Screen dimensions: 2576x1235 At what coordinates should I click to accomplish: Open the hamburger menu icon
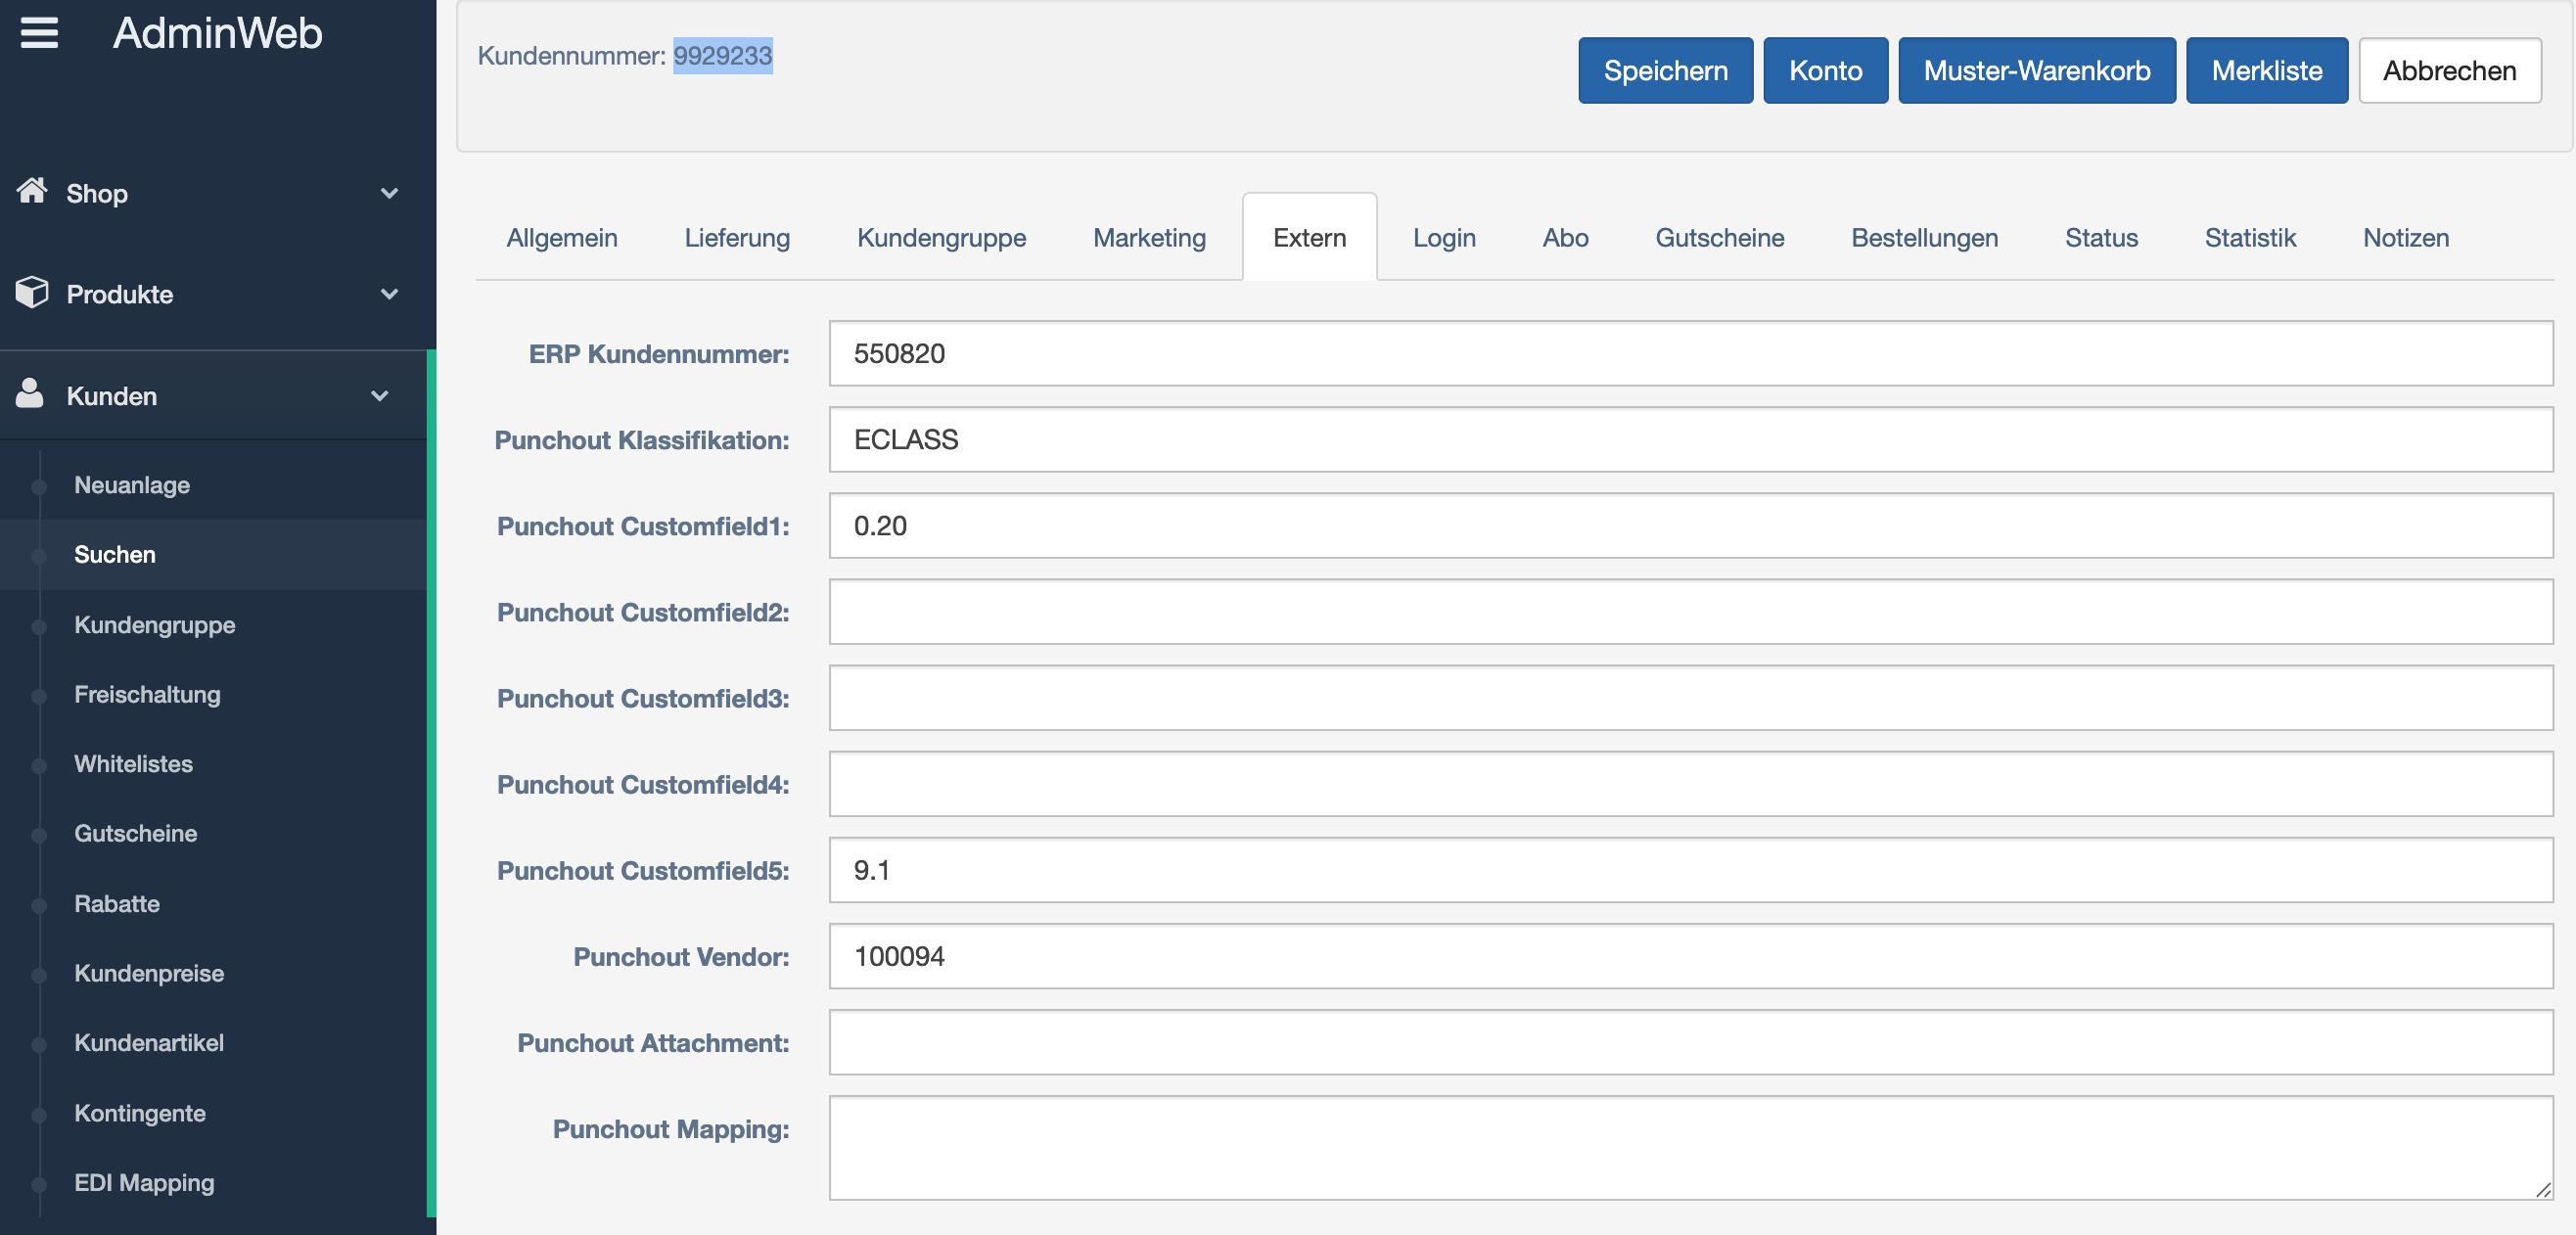tap(39, 33)
